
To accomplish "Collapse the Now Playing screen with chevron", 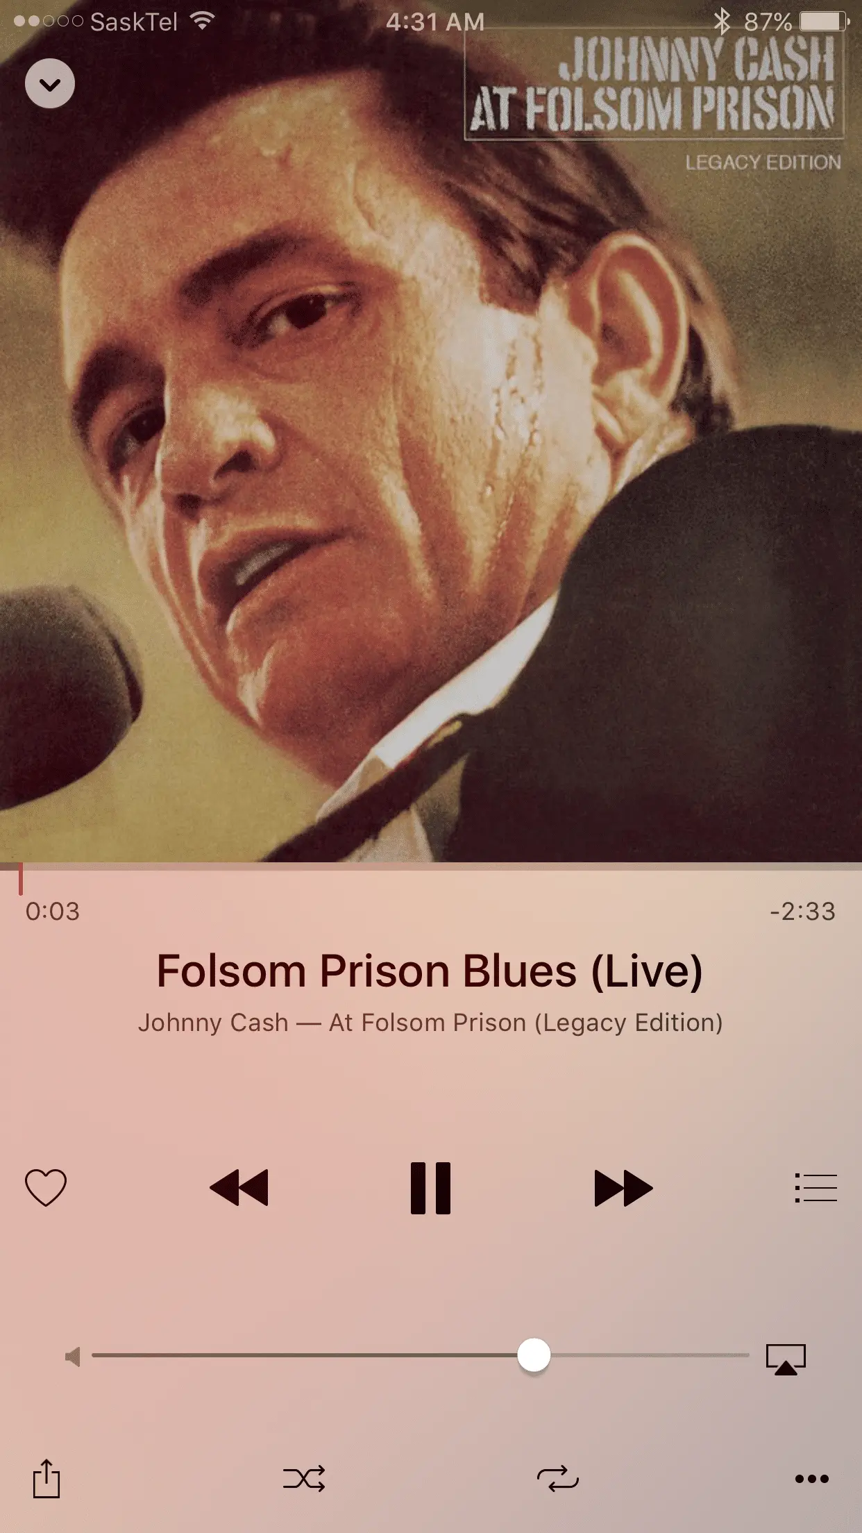I will [x=50, y=84].
